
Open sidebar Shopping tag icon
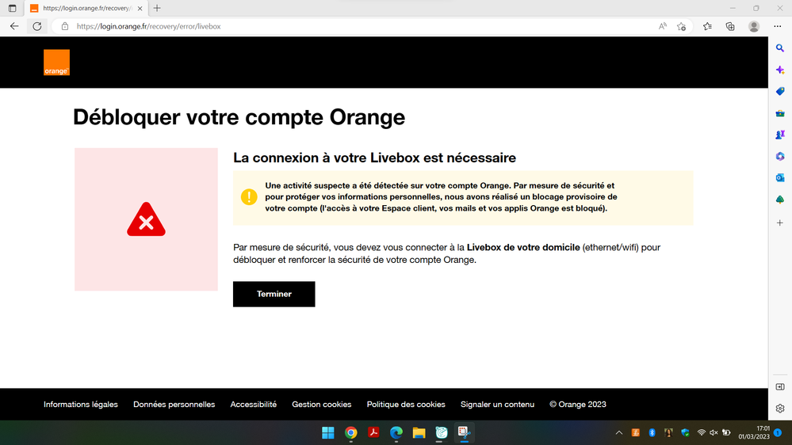(x=780, y=91)
